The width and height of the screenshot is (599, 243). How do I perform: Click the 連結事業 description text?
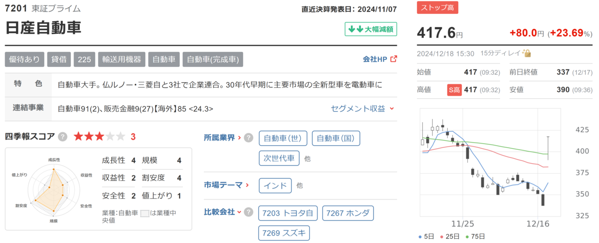(136, 108)
